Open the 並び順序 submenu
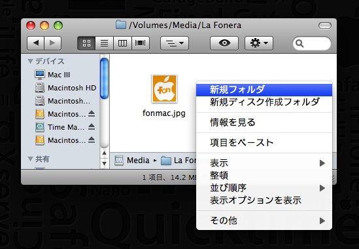 click(264, 187)
